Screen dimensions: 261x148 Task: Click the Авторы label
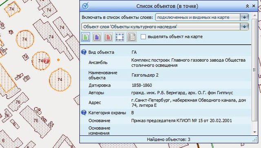tap(96, 93)
